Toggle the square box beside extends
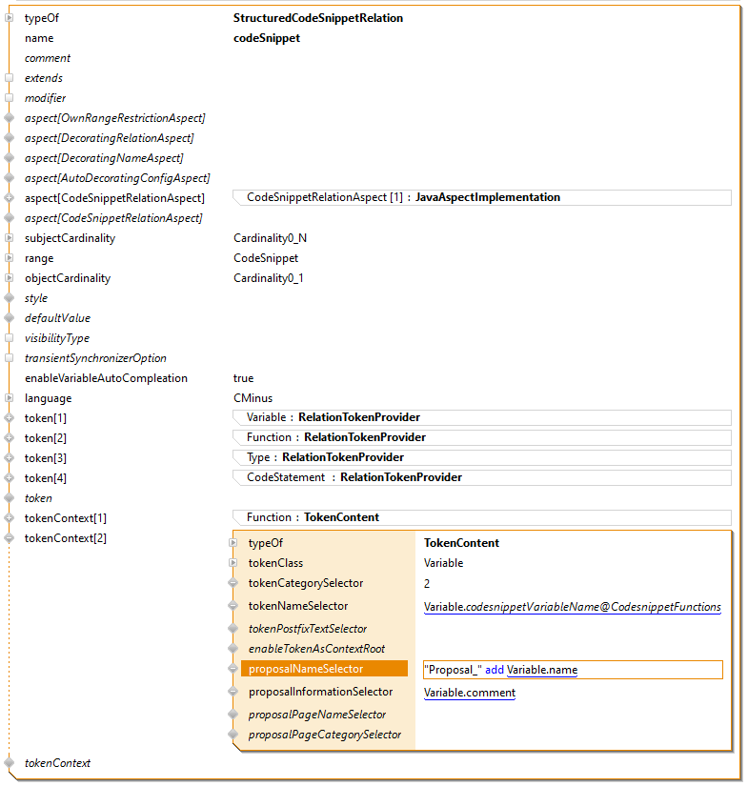The width and height of the screenshot is (748, 786). pyautogui.click(x=10, y=78)
